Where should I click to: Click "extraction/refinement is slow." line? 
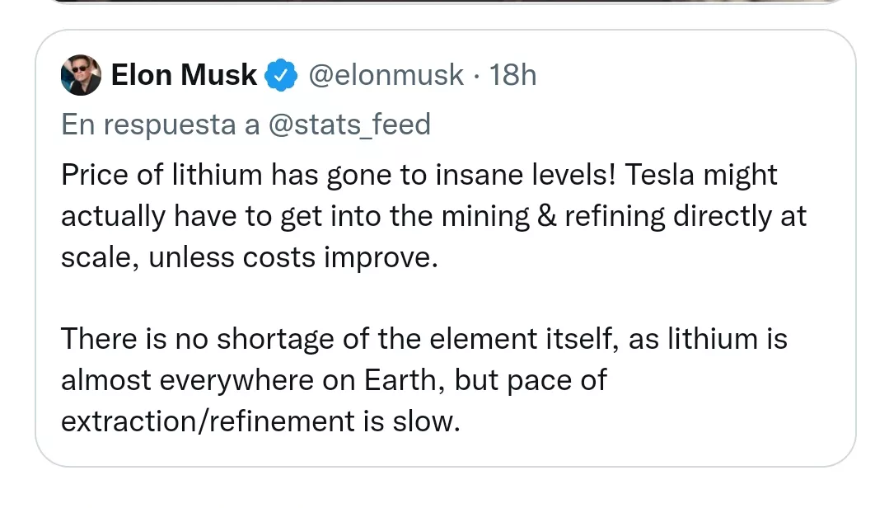coord(260,421)
